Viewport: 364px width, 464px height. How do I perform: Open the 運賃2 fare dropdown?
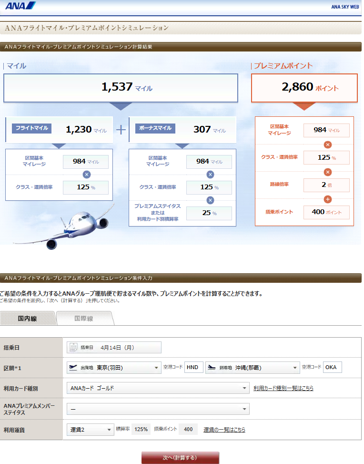[x=90, y=429]
